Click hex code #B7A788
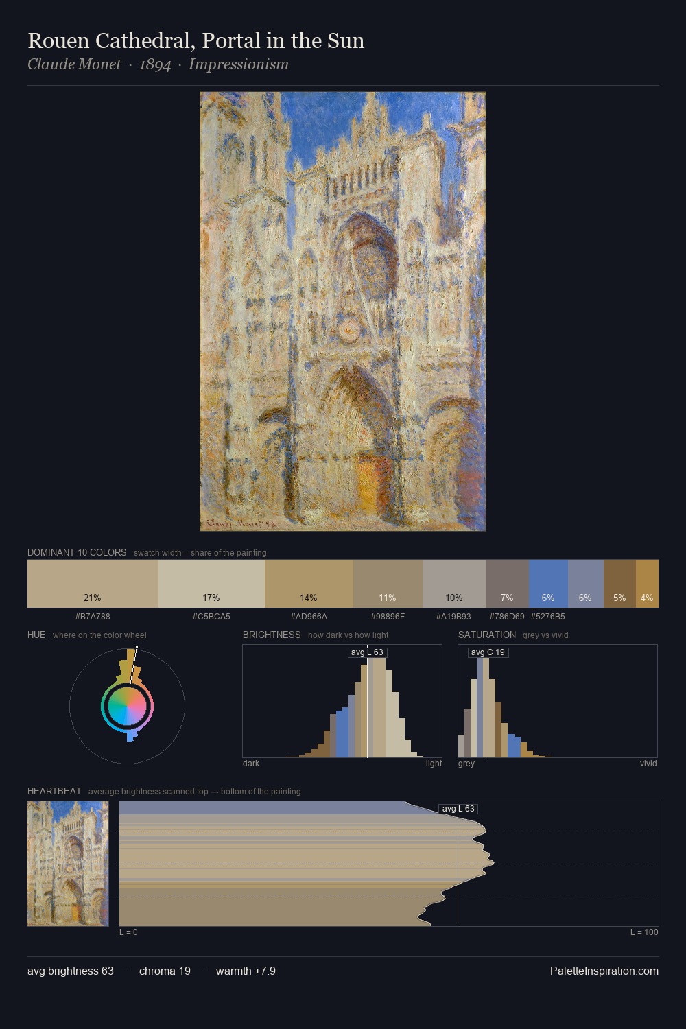Viewport: 686px width, 1029px height. [x=93, y=617]
